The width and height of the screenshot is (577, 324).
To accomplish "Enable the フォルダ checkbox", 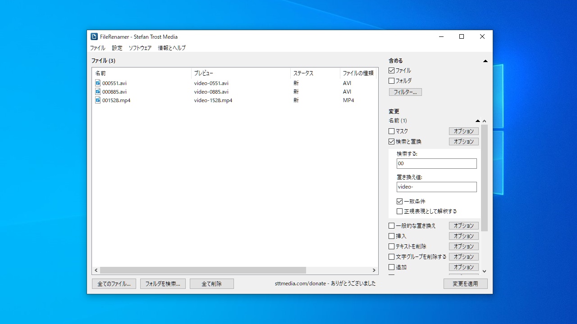I will click(391, 81).
